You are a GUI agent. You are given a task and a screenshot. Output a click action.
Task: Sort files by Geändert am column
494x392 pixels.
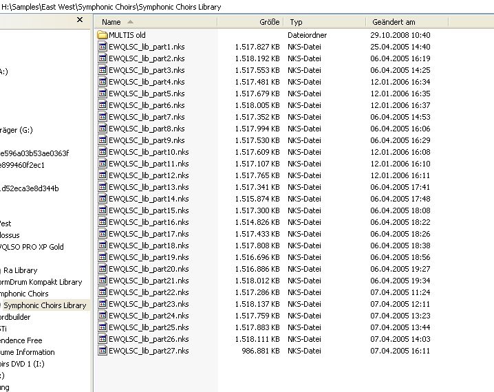tap(407, 22)
